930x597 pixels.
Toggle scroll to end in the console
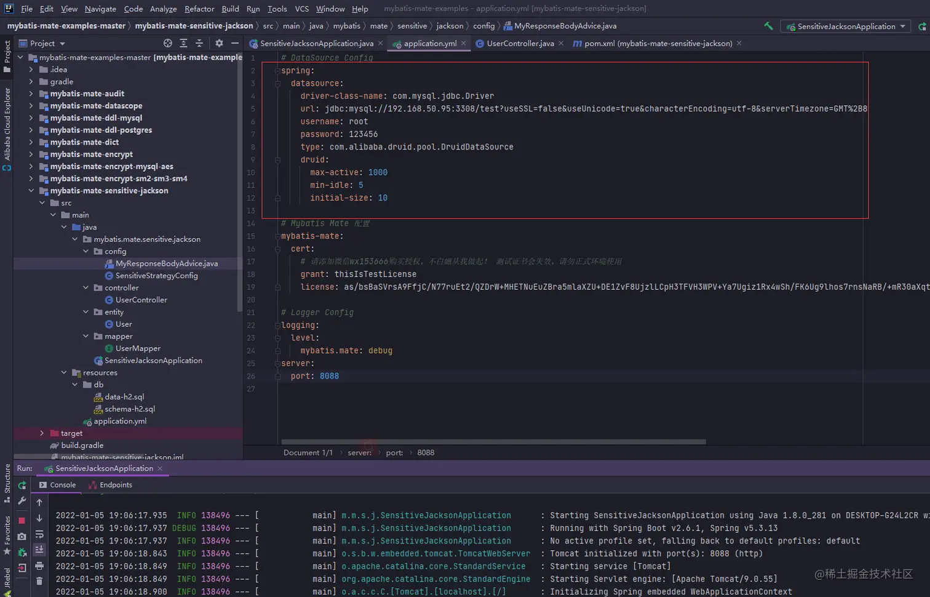[39, 550]
